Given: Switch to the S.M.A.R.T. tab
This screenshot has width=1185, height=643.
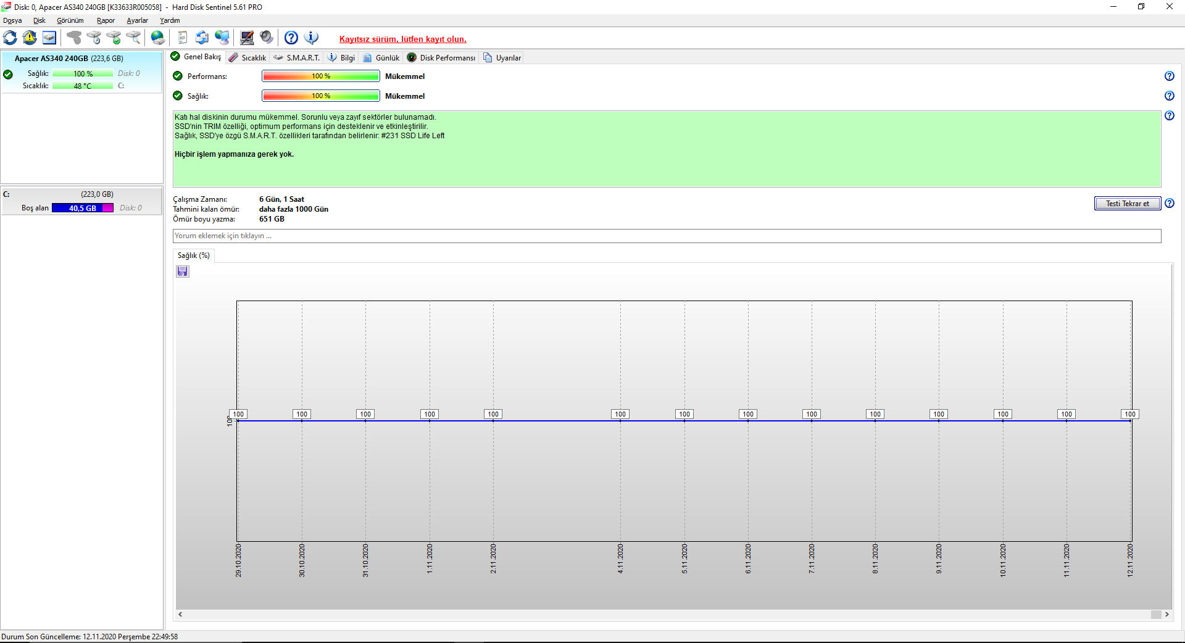Looking at the screenshot, I should (297, 57).
